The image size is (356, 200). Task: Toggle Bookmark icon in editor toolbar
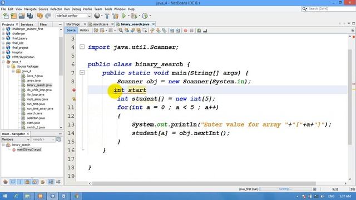point(164,31)
